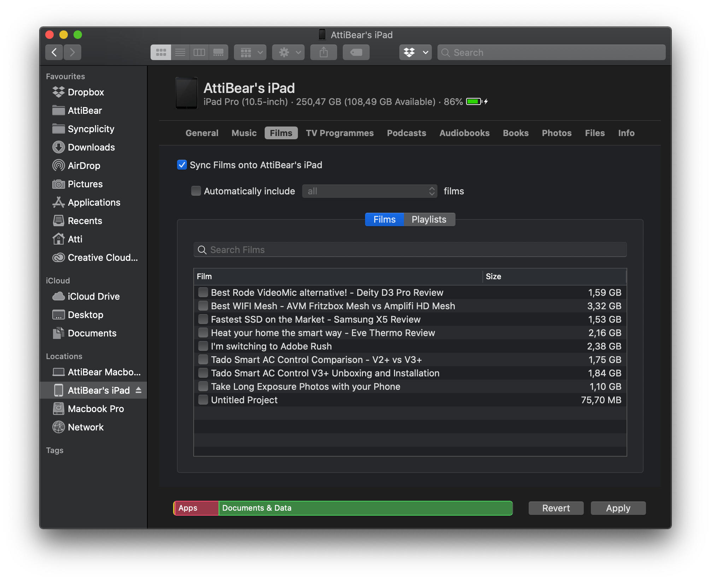The image size is (711, 581).
Task: Uncheck Sync Films onto AttiBear's iPad
Action: (182, 165)
